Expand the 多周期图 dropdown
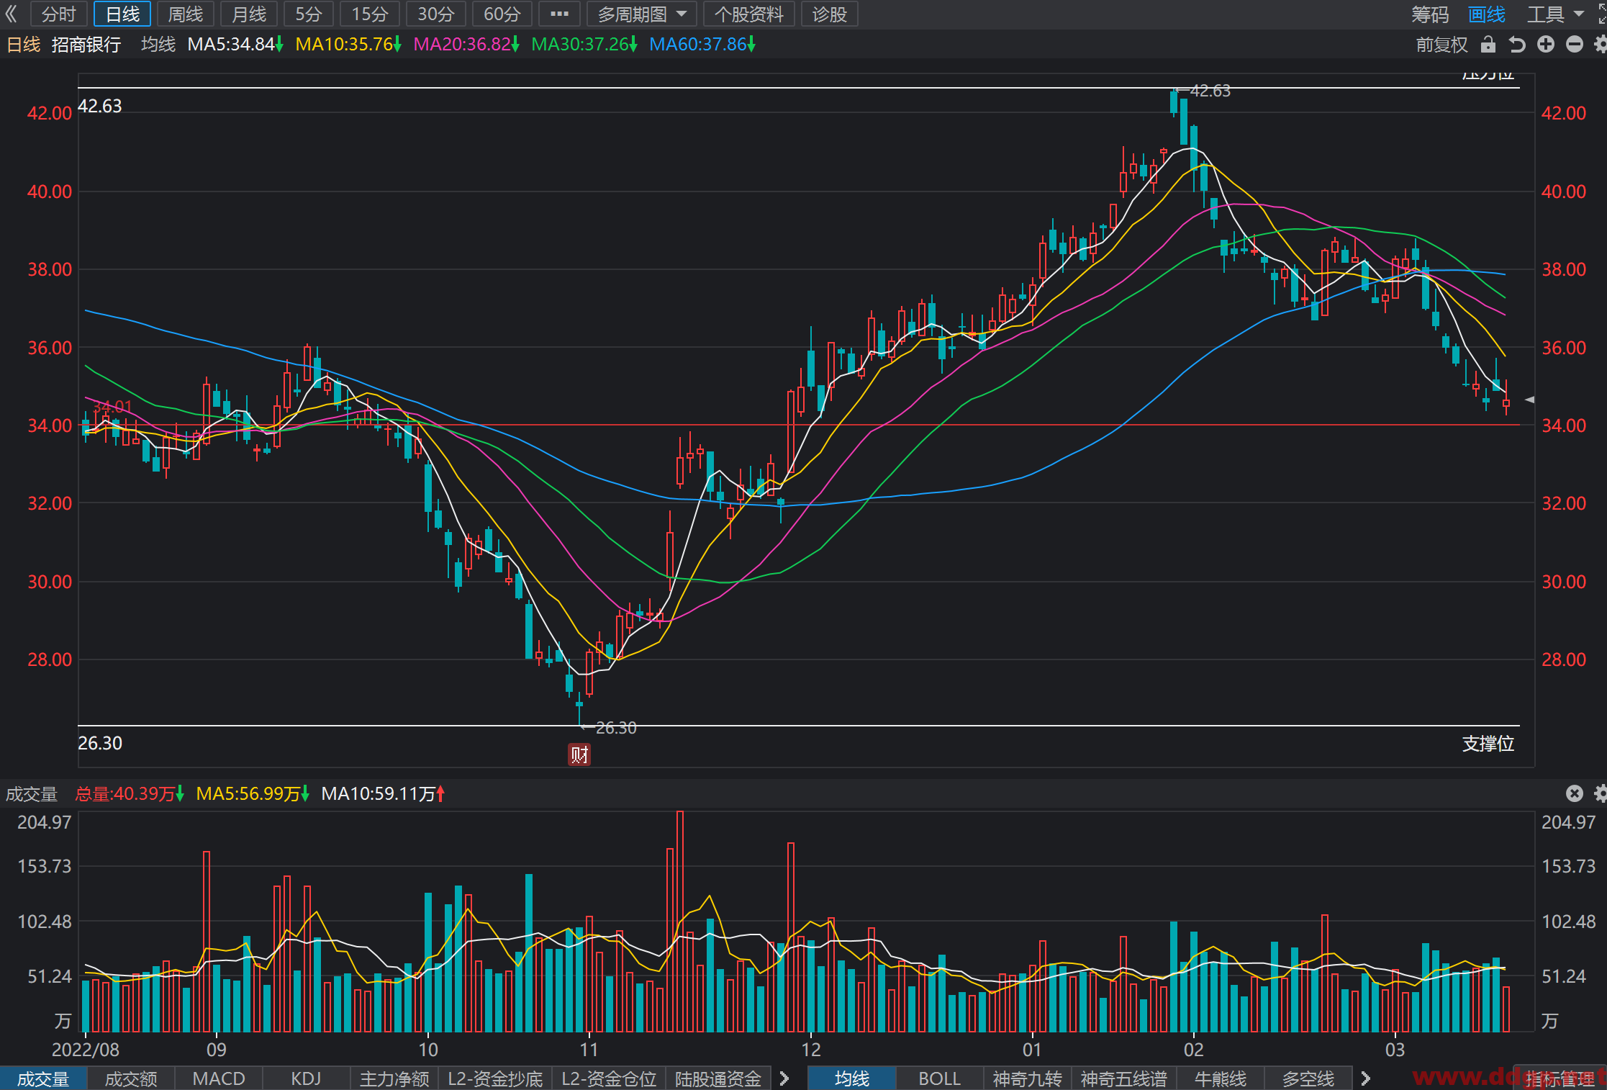This screenshot has height=1090, width=1607. tap(642, 14)
